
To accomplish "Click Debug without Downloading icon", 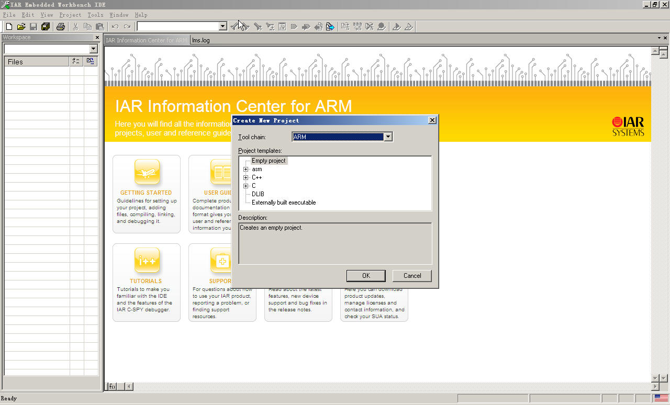I will pos(409,26).
